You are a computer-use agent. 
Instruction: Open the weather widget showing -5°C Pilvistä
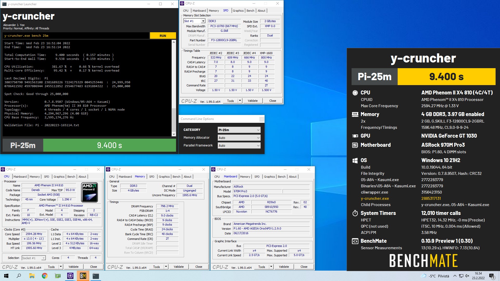[x=435, y=276]
